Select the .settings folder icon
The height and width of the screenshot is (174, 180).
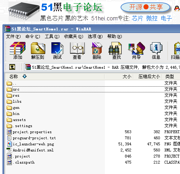point(9,126)
